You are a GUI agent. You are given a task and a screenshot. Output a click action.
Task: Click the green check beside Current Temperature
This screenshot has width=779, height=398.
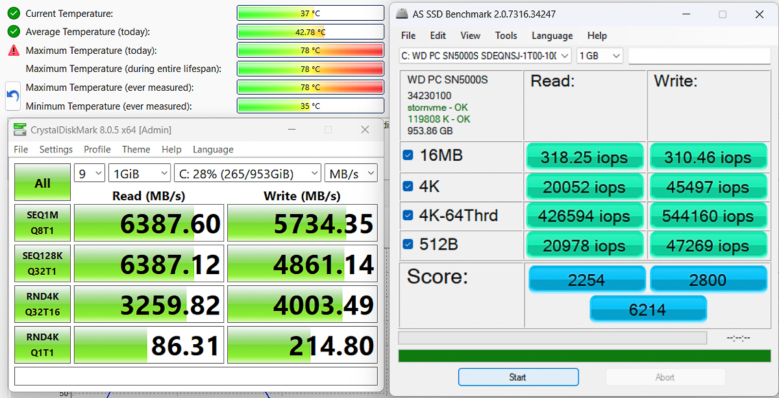coord(14,13)
